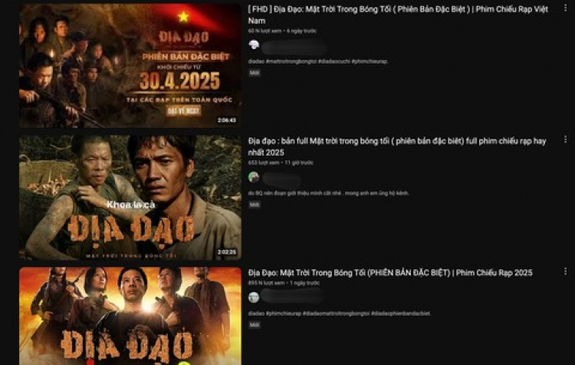Click the blurred channel name under the second video
The height and width of the screenshot is (365, 575).
(281, 179)
